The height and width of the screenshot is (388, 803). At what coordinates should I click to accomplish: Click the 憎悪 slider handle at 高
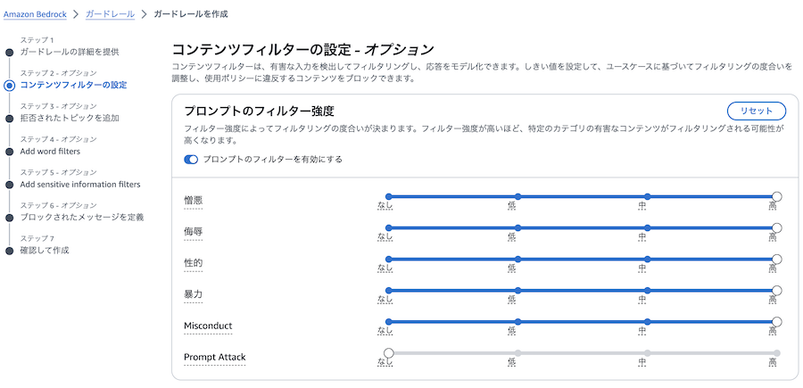[776, 196]
